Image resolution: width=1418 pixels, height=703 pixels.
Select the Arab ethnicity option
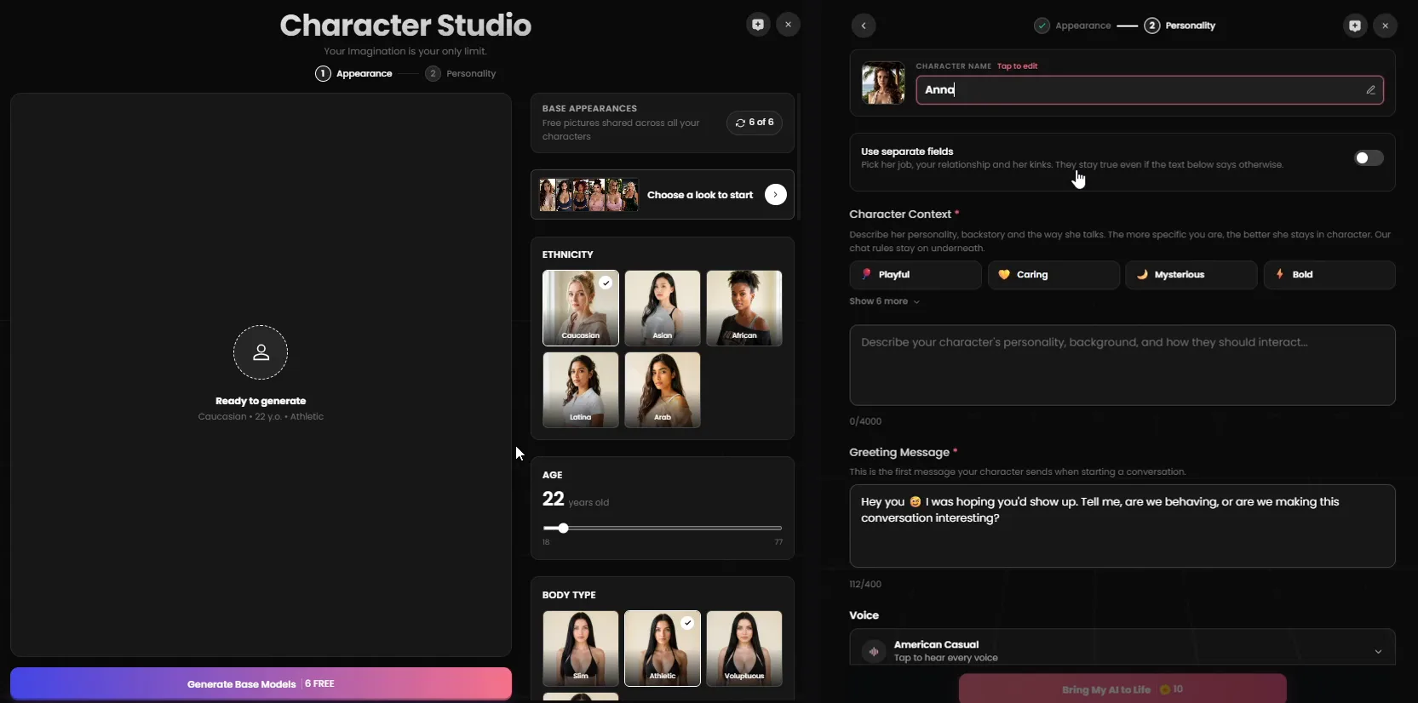coord(663,390)
